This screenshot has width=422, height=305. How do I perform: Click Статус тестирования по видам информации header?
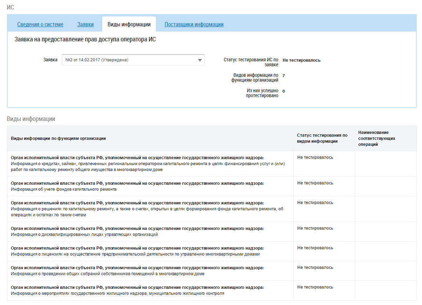[x=322, y=138]
